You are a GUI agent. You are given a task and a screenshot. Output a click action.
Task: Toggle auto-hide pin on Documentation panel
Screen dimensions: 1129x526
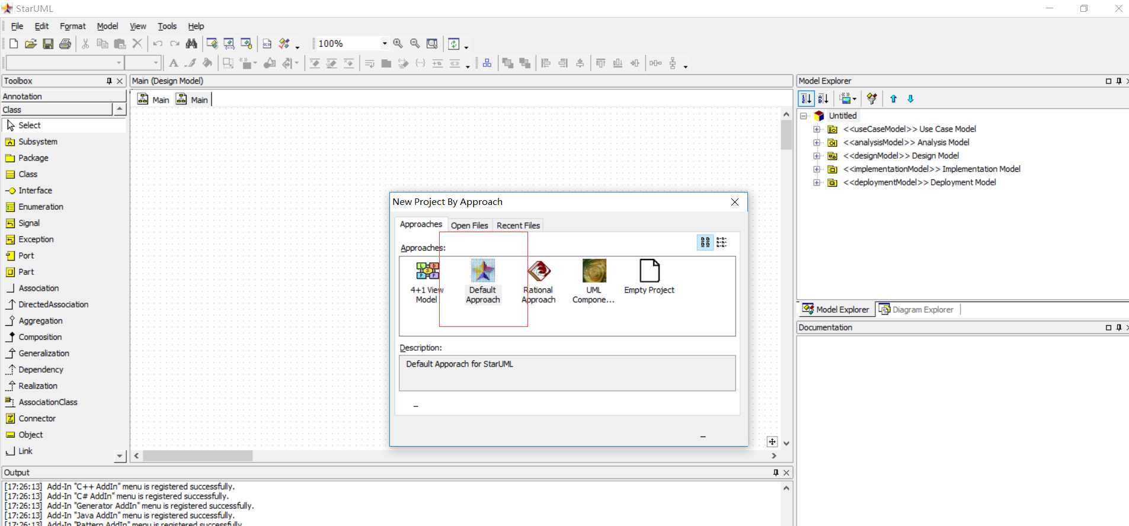(x=1119, y=328)
